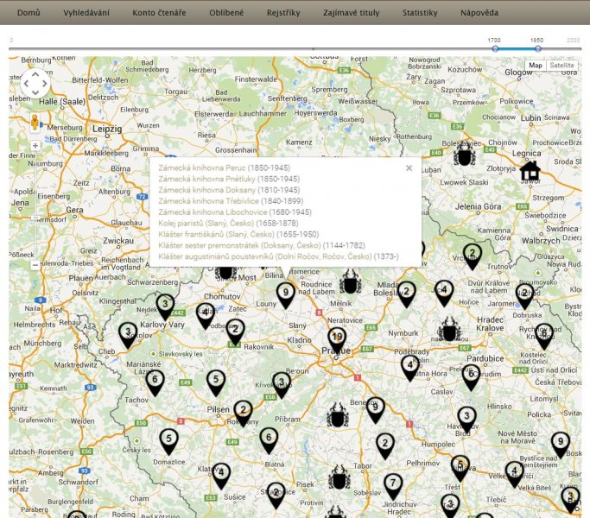Click cluster marker 5 at Jihlava
Image resolution: width=590 pixels, height=518 pixels.
coord(460,467)
